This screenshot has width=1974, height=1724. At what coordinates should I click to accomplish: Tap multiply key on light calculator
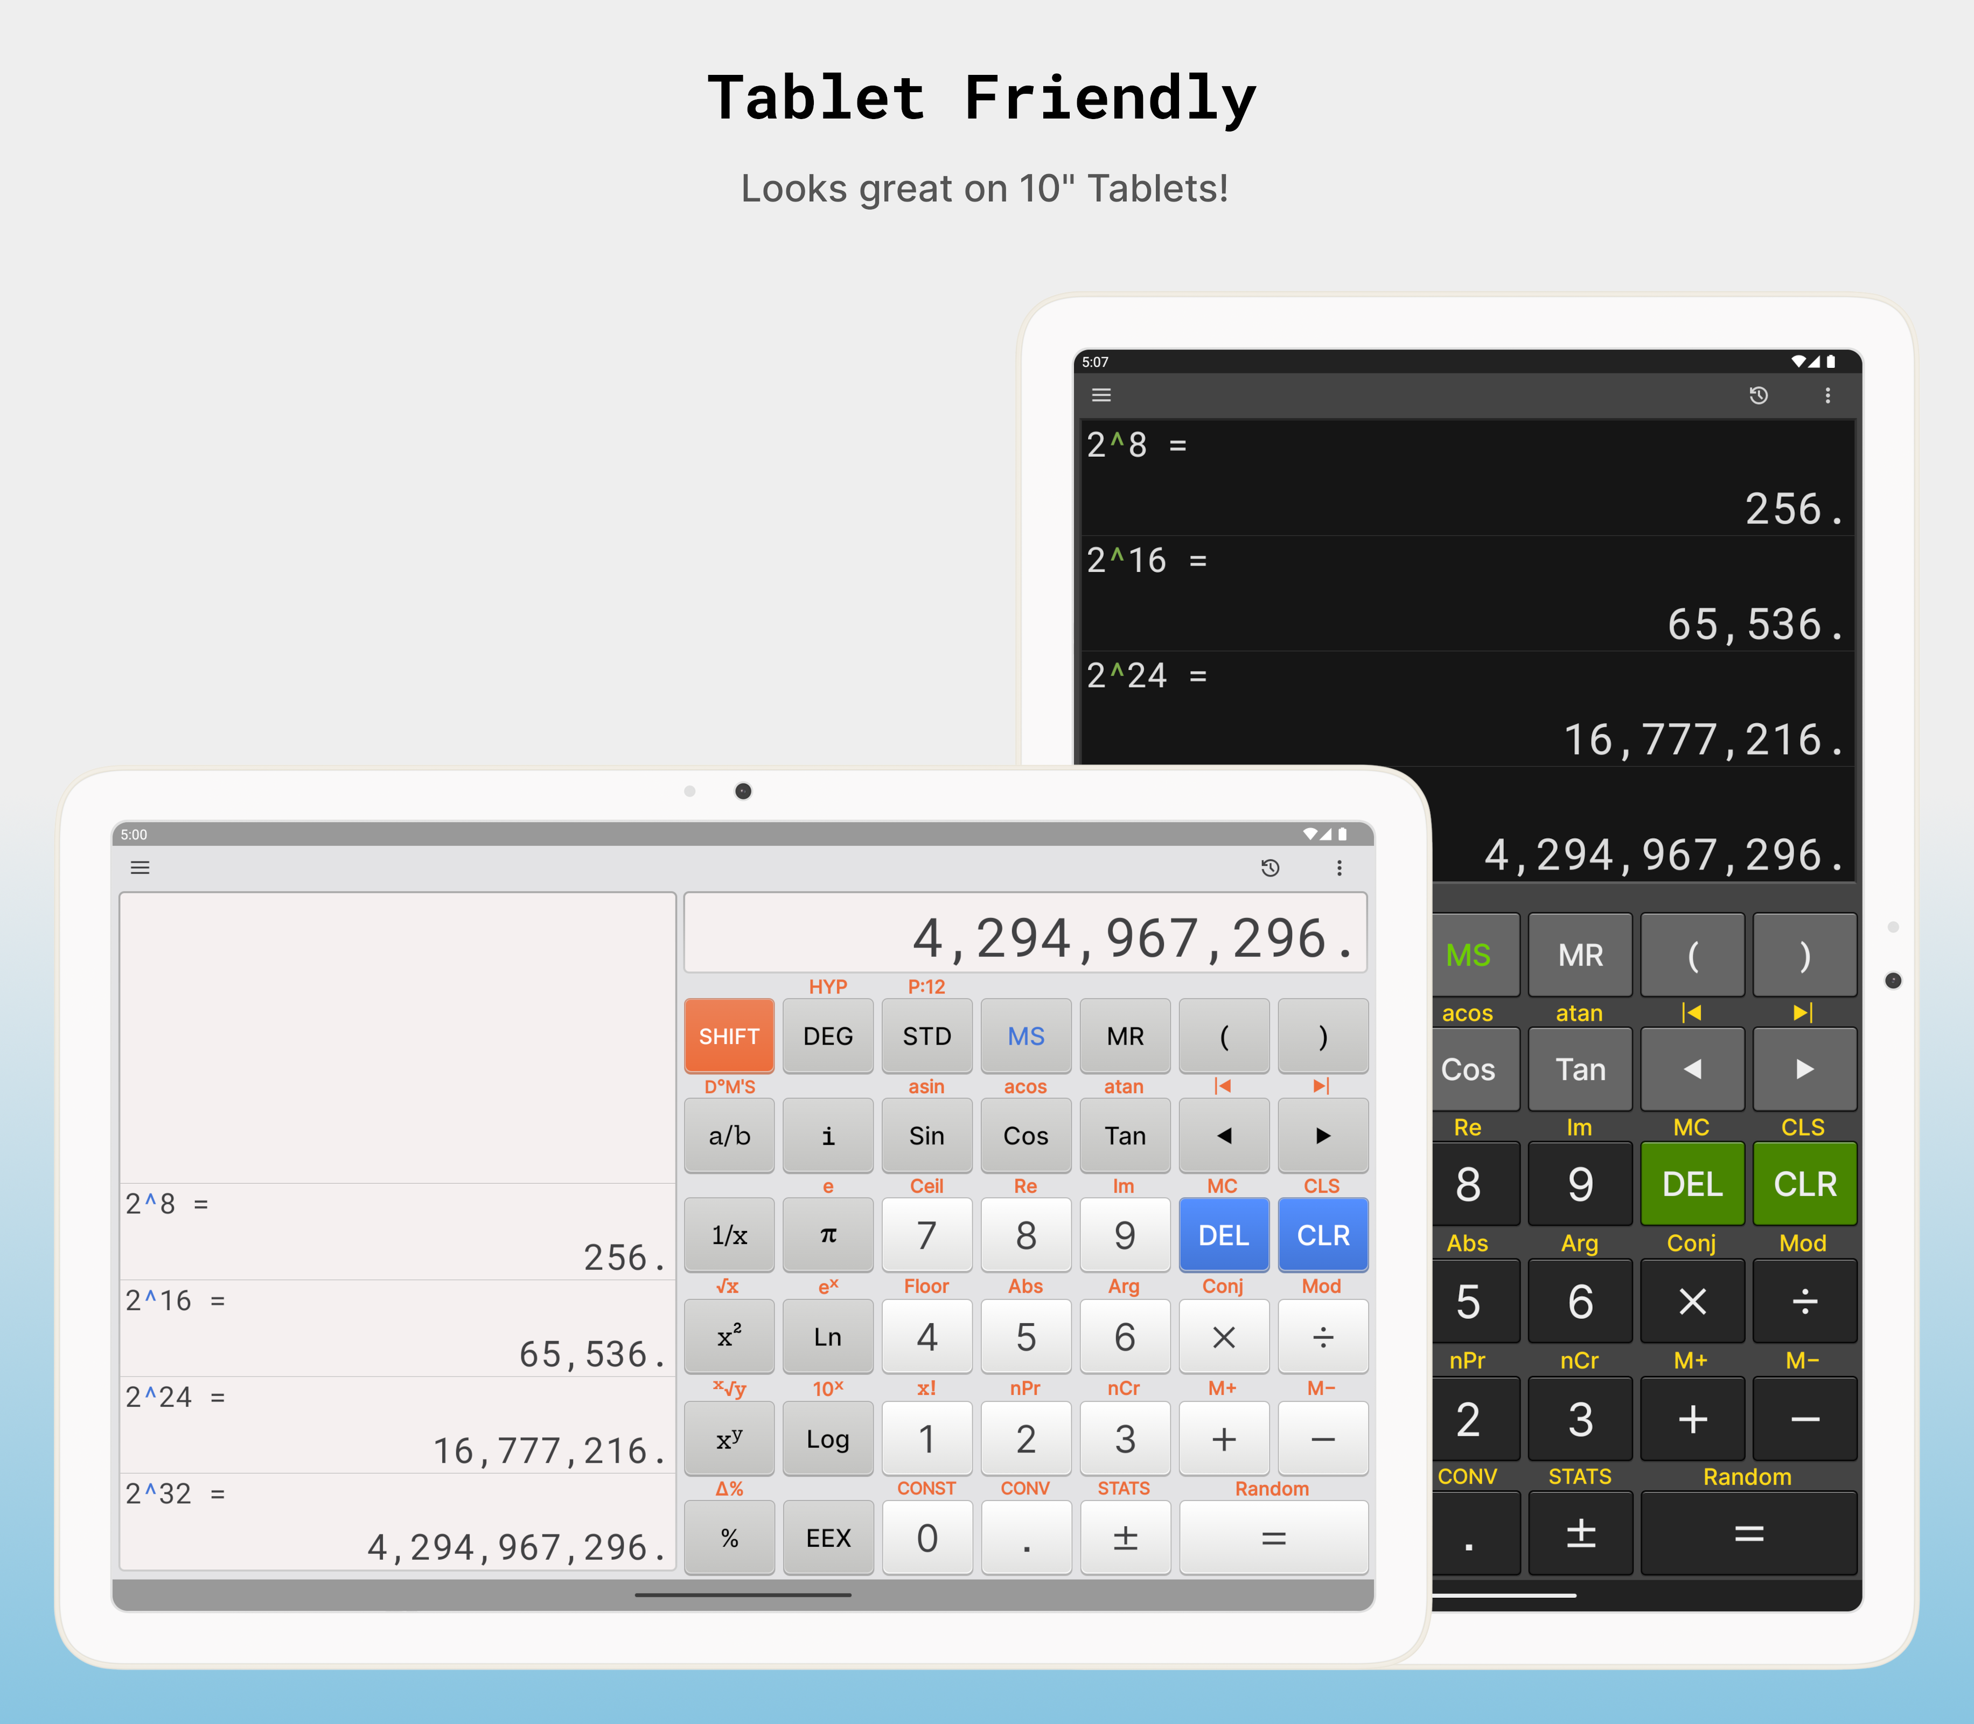(x=1225, y=1337)
